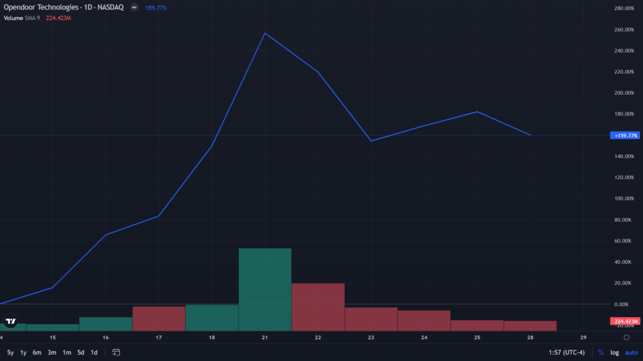The image size is (643, 361).
Task: Click the red volume bar on 17
Action: tap(159, 318)
